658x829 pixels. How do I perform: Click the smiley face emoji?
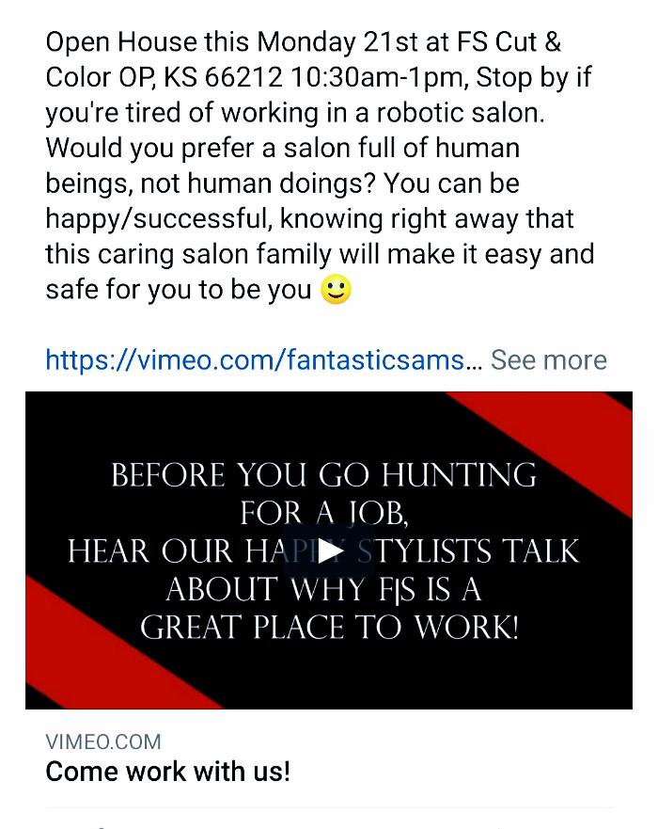pos(336,290)
